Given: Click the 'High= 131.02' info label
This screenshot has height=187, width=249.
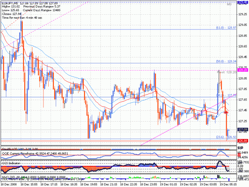Looking at the screenshot, I should coord(11,7).
